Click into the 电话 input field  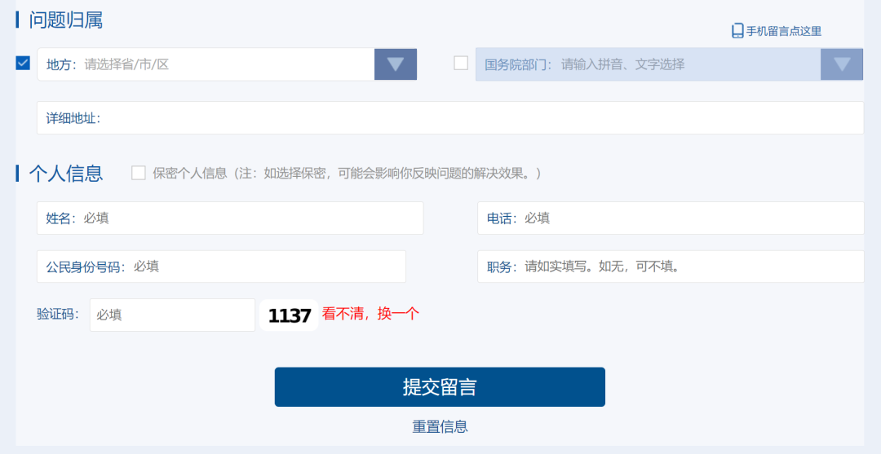coord(671,218)
